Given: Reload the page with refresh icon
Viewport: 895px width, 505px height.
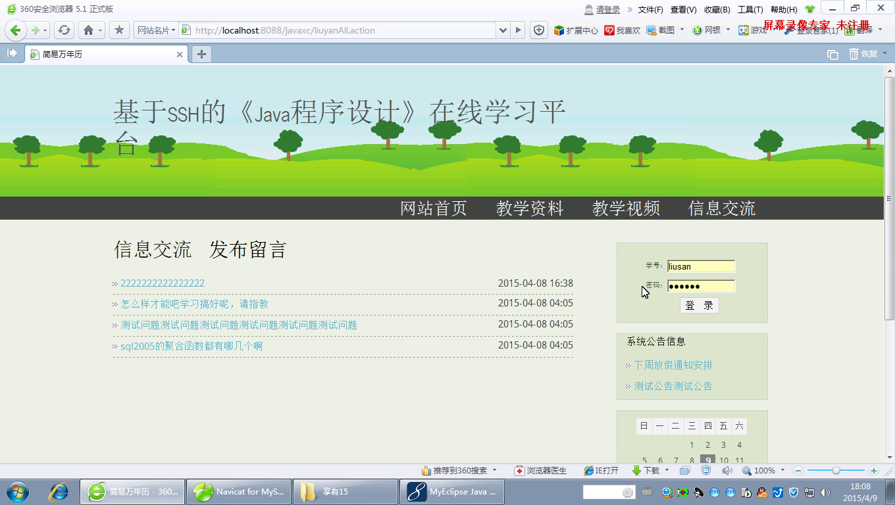Looking at the screenshot, I should pos(64,30).
